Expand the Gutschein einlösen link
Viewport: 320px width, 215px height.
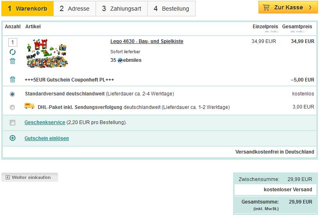coord(47,138)
